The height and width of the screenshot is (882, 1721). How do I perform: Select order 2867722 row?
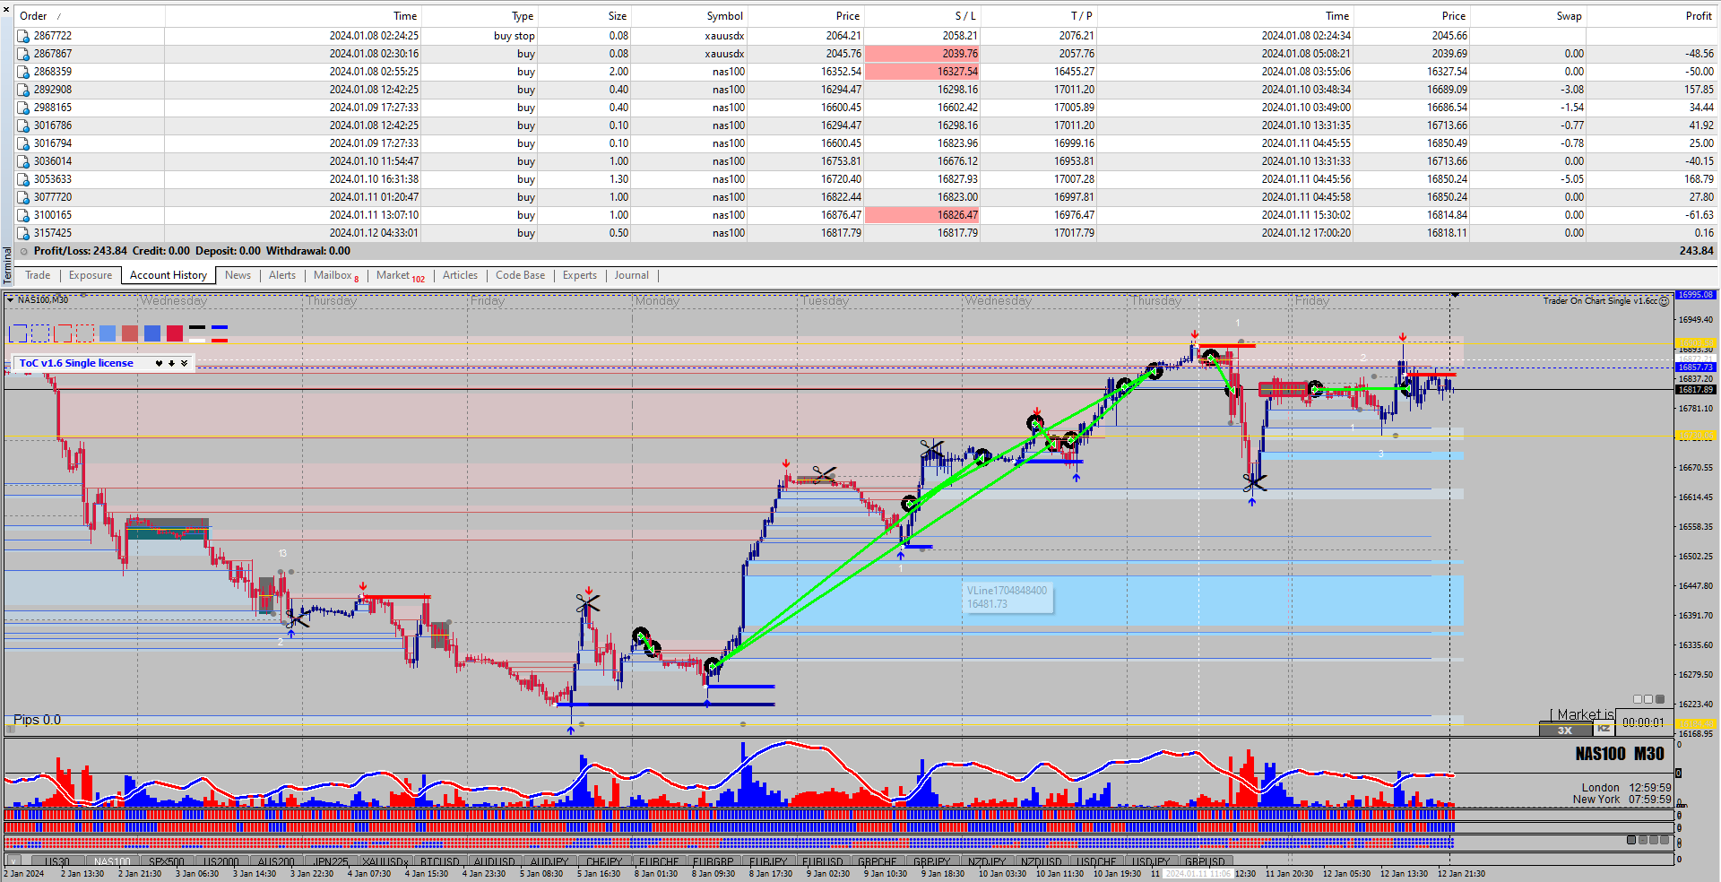[x=866, y=36]
